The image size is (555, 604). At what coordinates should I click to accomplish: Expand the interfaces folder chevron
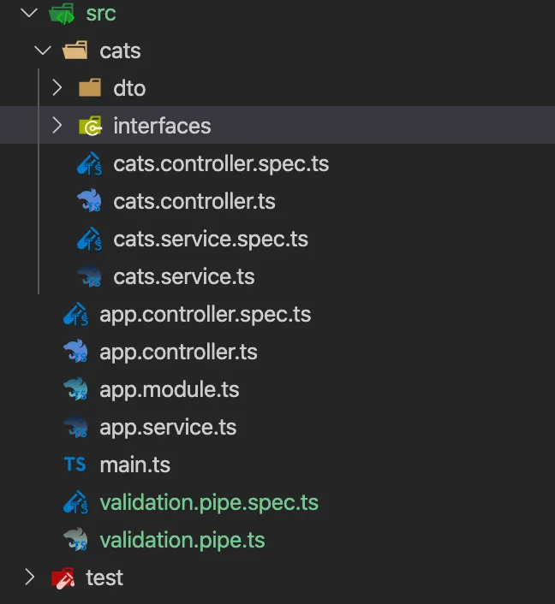[x=57, y=125]
